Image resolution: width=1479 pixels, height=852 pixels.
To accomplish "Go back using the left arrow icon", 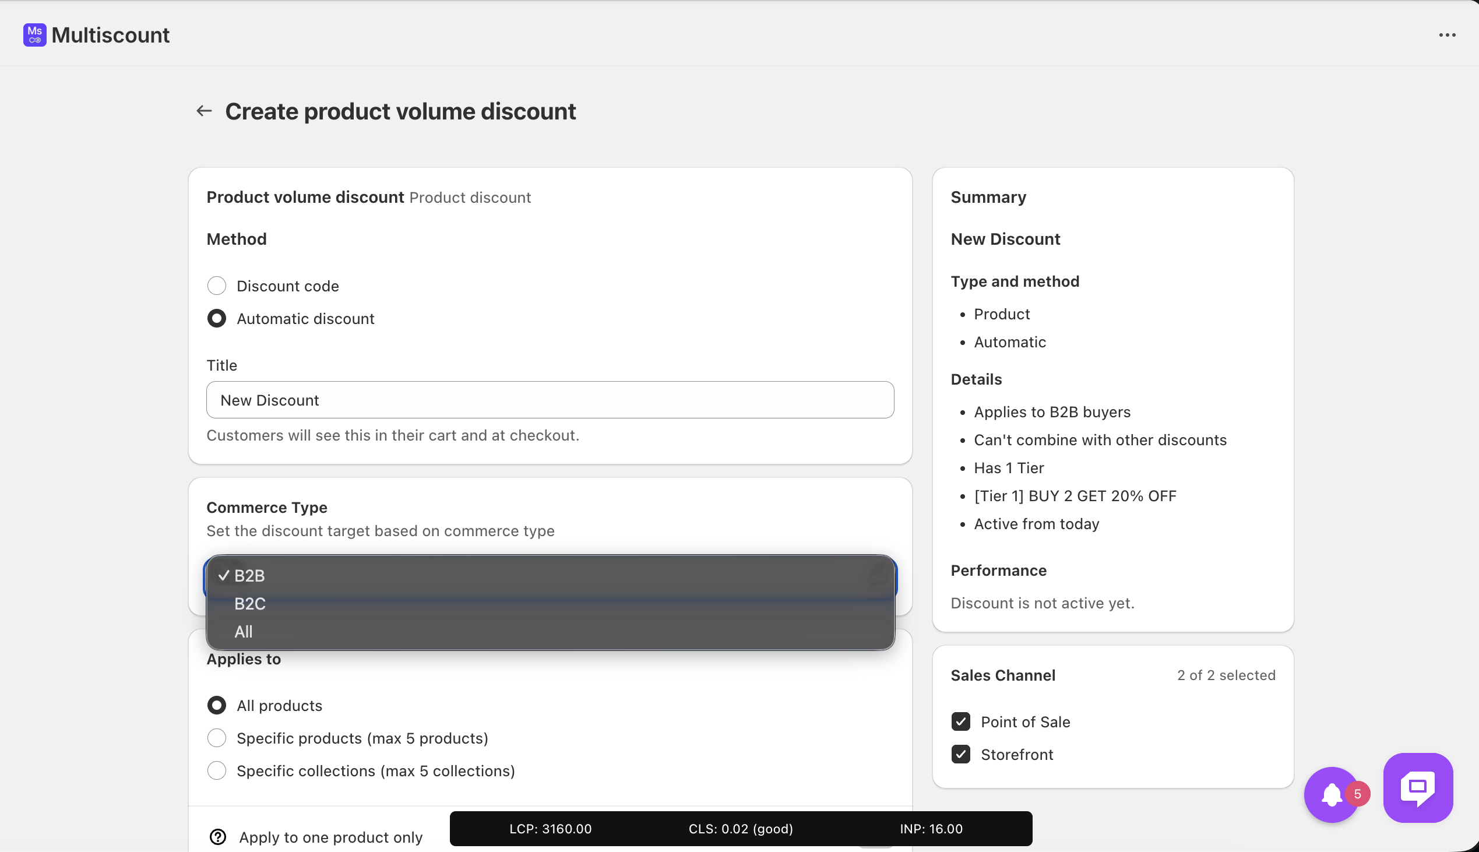I will pyautogui.click(x=203, y=111).
